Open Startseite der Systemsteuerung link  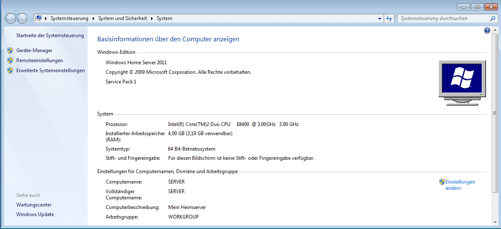50,35
